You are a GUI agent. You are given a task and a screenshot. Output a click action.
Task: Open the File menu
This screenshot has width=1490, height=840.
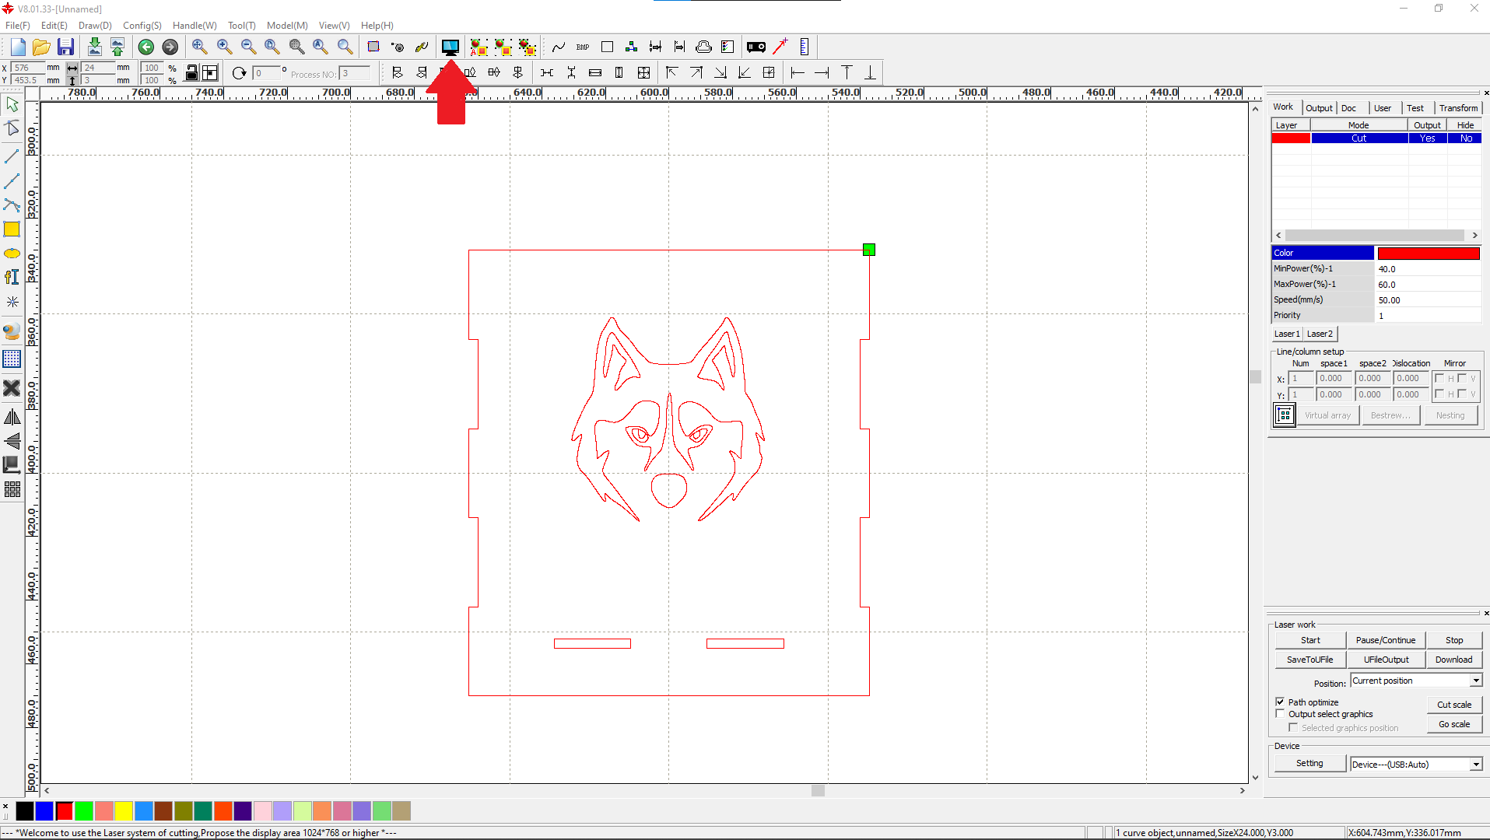[x=17, y=26]
